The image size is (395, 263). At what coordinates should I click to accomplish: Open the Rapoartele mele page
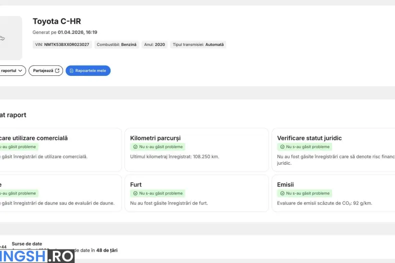88,71
